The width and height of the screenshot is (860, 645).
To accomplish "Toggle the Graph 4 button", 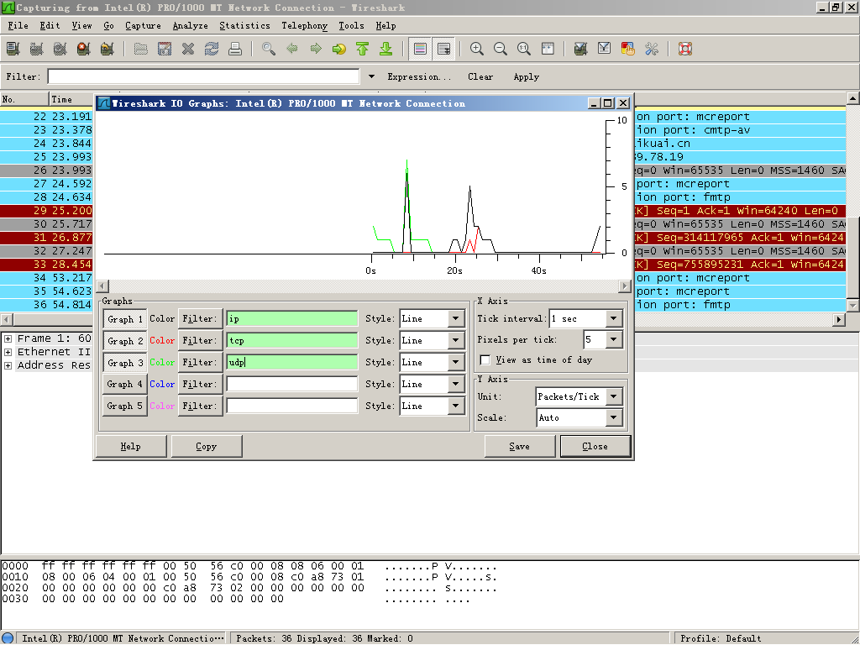I will (x=125, y=384).
